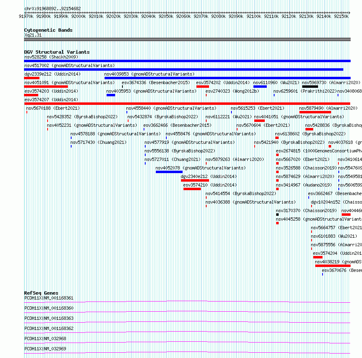Select the nsv5670604 (Ebert2021) label

pos(263,125)
